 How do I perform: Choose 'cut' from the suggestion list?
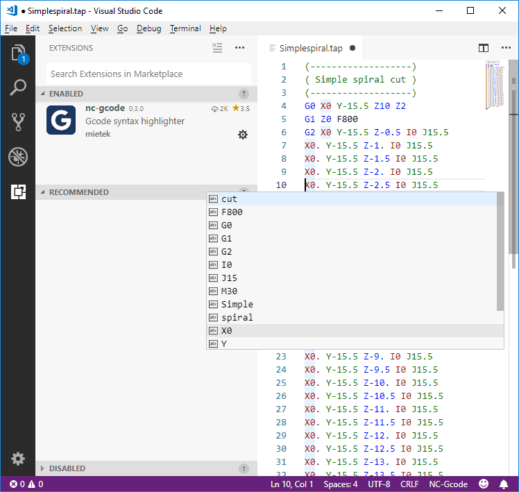[x=352, y=199]
